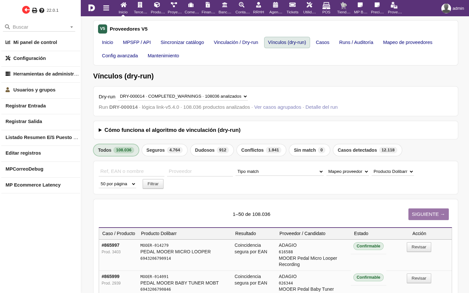This screenshot has width=469, height=293.
Task: Click the Filtrar button
Action: coord(153,184)
